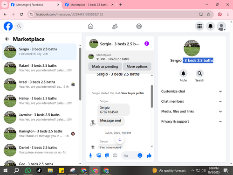
Task: Open the Friends icon in top navigation
Action: 115,26
